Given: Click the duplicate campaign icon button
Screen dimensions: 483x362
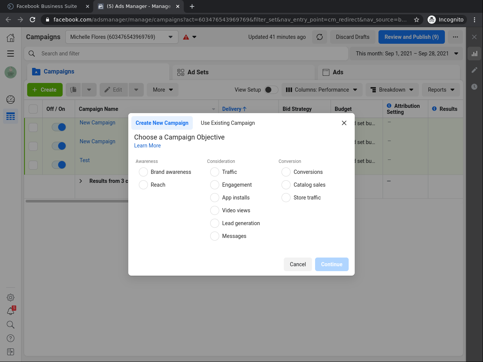Looking at the screenshot, I should [74, 90].
